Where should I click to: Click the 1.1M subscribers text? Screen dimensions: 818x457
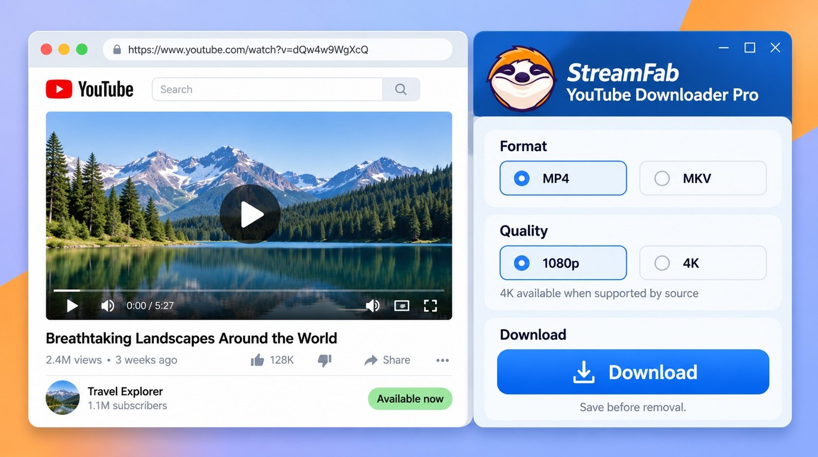click(x=127, y=406)
